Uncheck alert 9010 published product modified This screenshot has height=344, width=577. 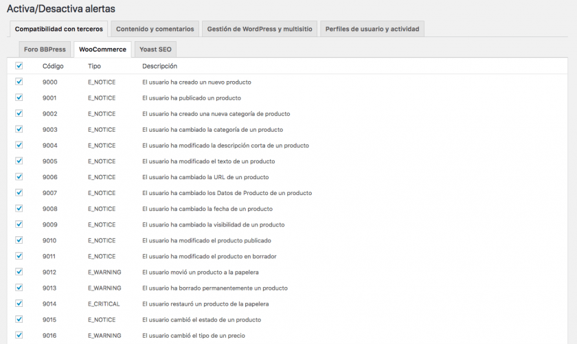[x=19, y=240]
